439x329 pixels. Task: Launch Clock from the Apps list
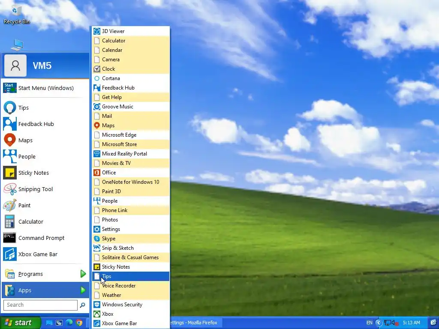(131, 69)
